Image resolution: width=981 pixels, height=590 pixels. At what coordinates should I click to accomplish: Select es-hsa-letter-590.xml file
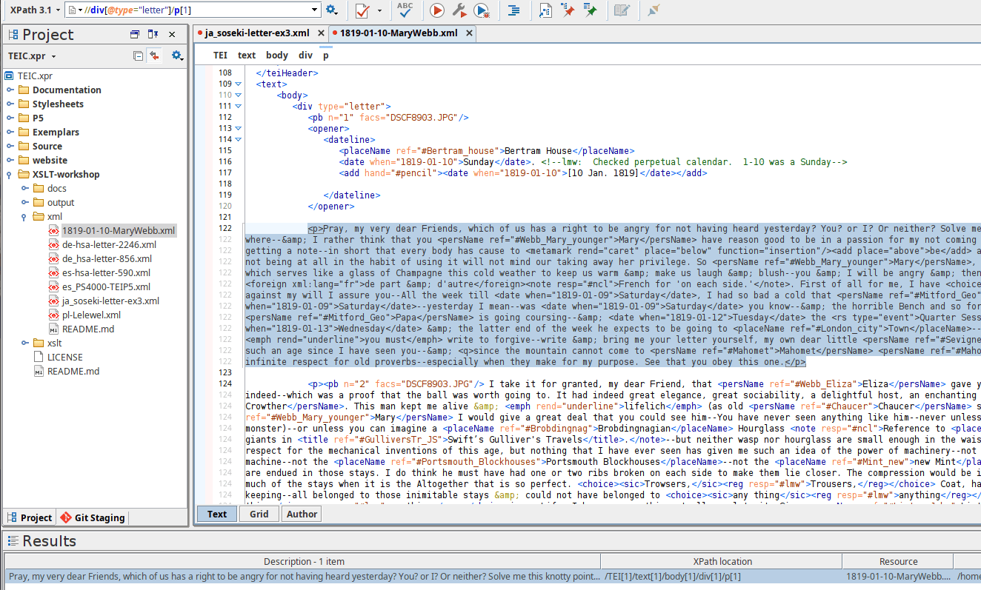point(106,273)
